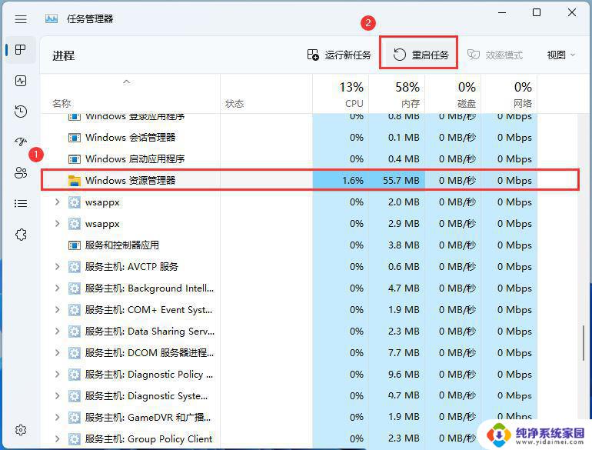Select the 服务和控制器应用 process
The height and width of the screenshot is (450, 592).
tap(122, 245)
